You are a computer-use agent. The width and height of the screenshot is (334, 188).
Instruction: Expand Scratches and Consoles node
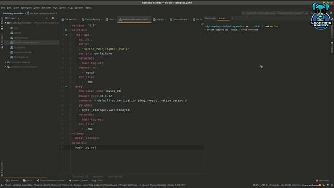click(x=5, y=67)
